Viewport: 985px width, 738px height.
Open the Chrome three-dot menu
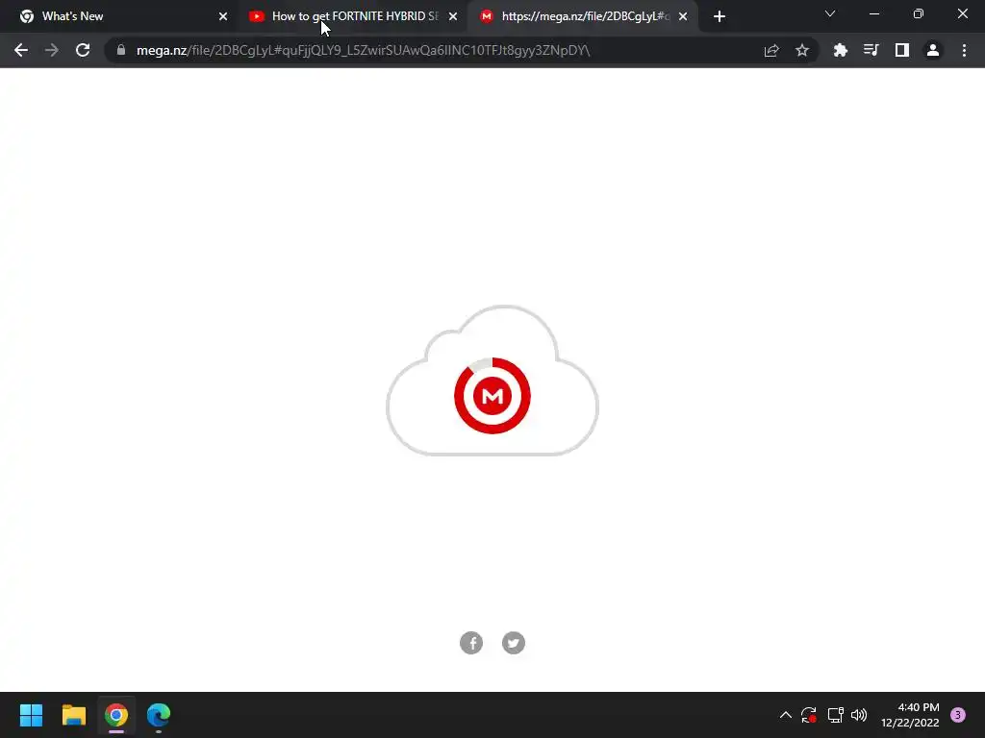[964, 50]
